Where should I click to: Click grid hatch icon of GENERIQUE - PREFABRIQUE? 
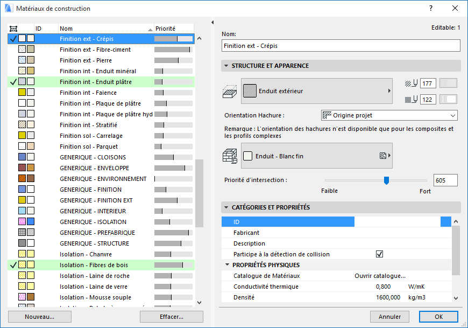click(22, 232)
